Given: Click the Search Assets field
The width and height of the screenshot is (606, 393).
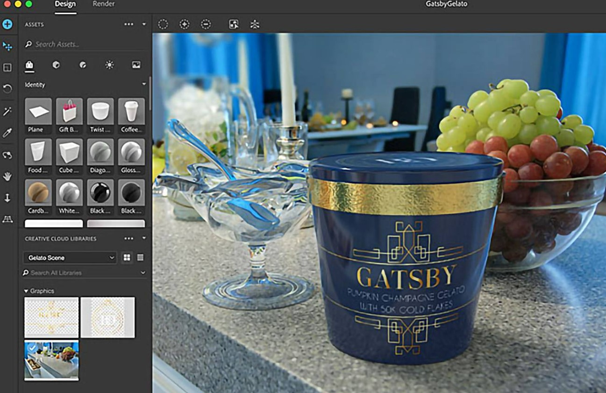Looking at the screenshot, I should pos(84,44).
